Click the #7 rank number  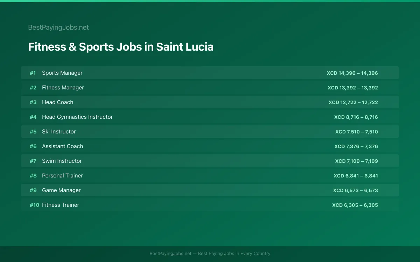coord(33,161)
